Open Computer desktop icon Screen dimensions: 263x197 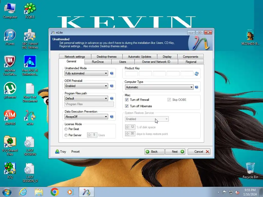click(10, 11)
